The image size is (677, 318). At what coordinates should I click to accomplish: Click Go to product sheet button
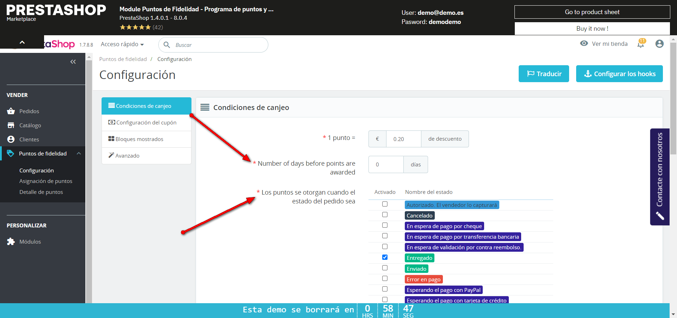pyautogui.click(x=592, y=12)
